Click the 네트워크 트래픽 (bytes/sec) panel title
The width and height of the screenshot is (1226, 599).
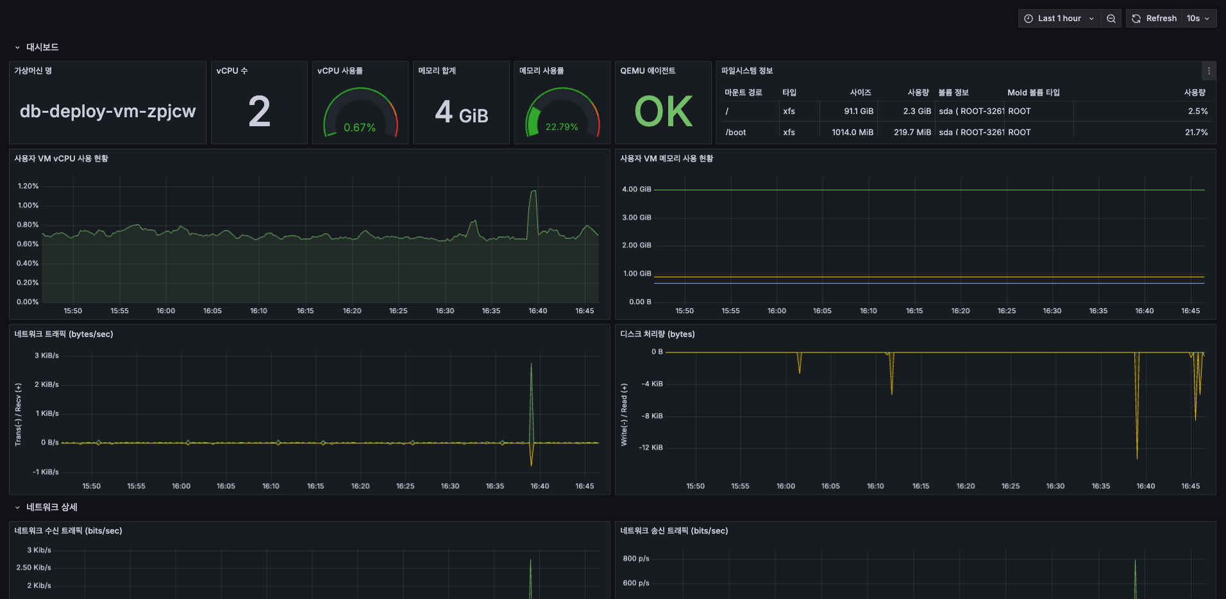tap(63, 334)
